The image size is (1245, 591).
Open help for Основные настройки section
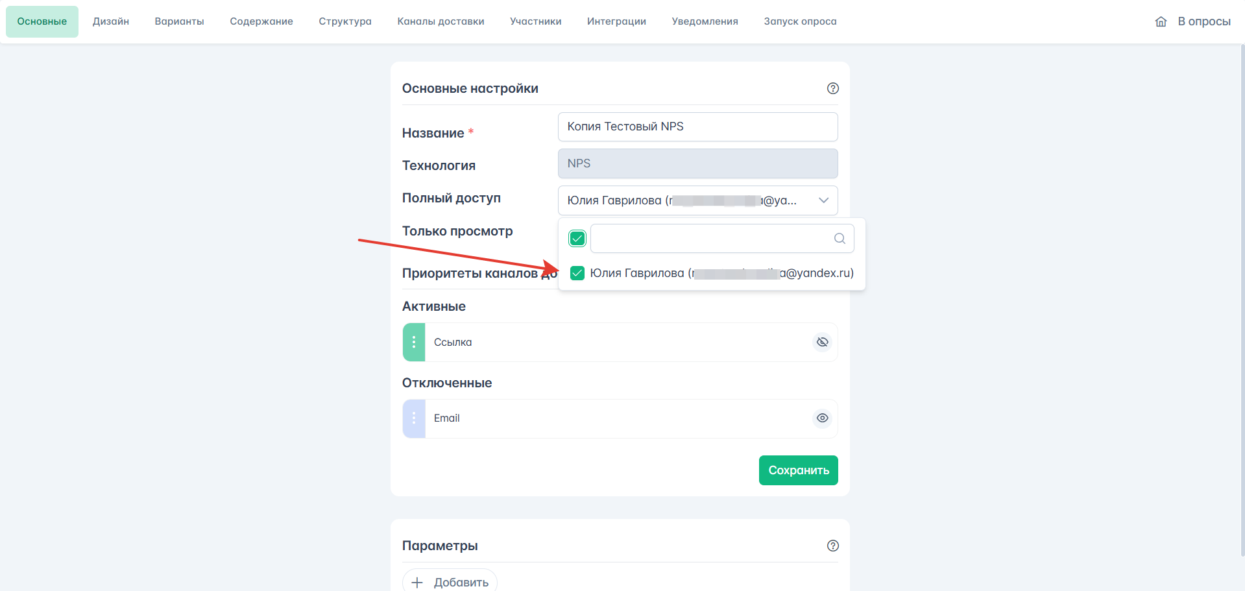point(833,88)
